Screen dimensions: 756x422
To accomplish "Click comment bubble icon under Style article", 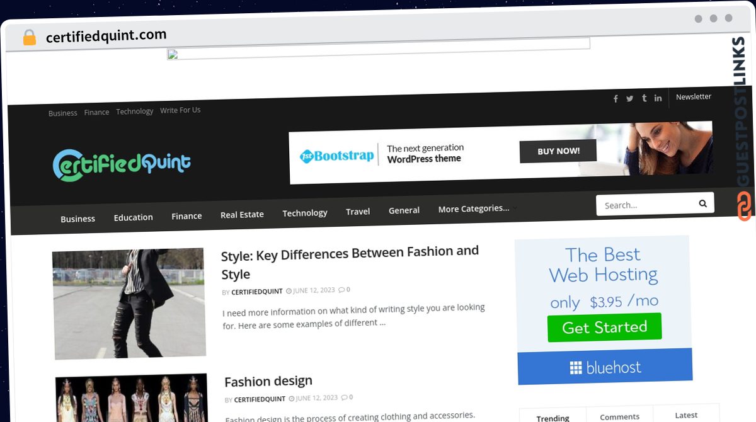I will 341,290.
